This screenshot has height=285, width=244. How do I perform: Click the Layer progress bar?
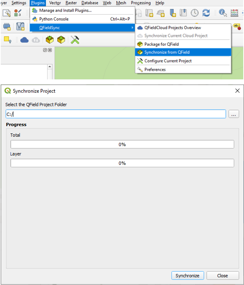tap(122, 163)
